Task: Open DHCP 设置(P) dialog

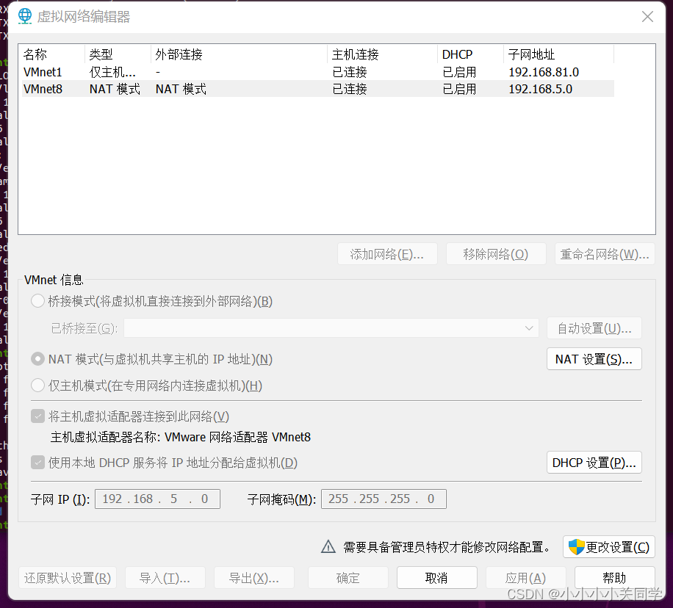Action: click(594, 463)
